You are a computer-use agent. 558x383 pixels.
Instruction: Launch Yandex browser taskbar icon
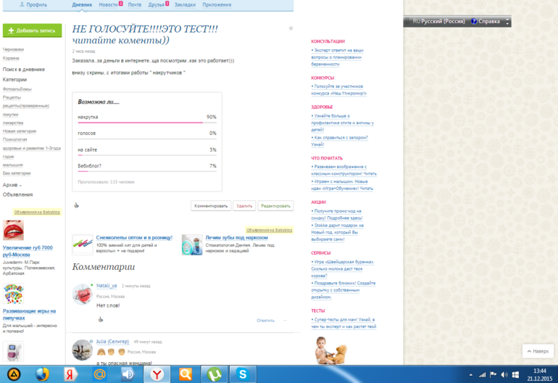click(x=157, y=374)
